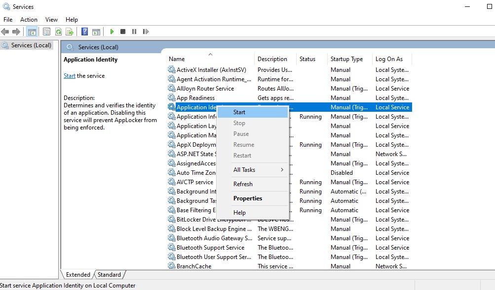495x290 pixels.
Task: Click the Forward arrow toolbar icon
Action: pyautogui.click(x=16, y=32)
